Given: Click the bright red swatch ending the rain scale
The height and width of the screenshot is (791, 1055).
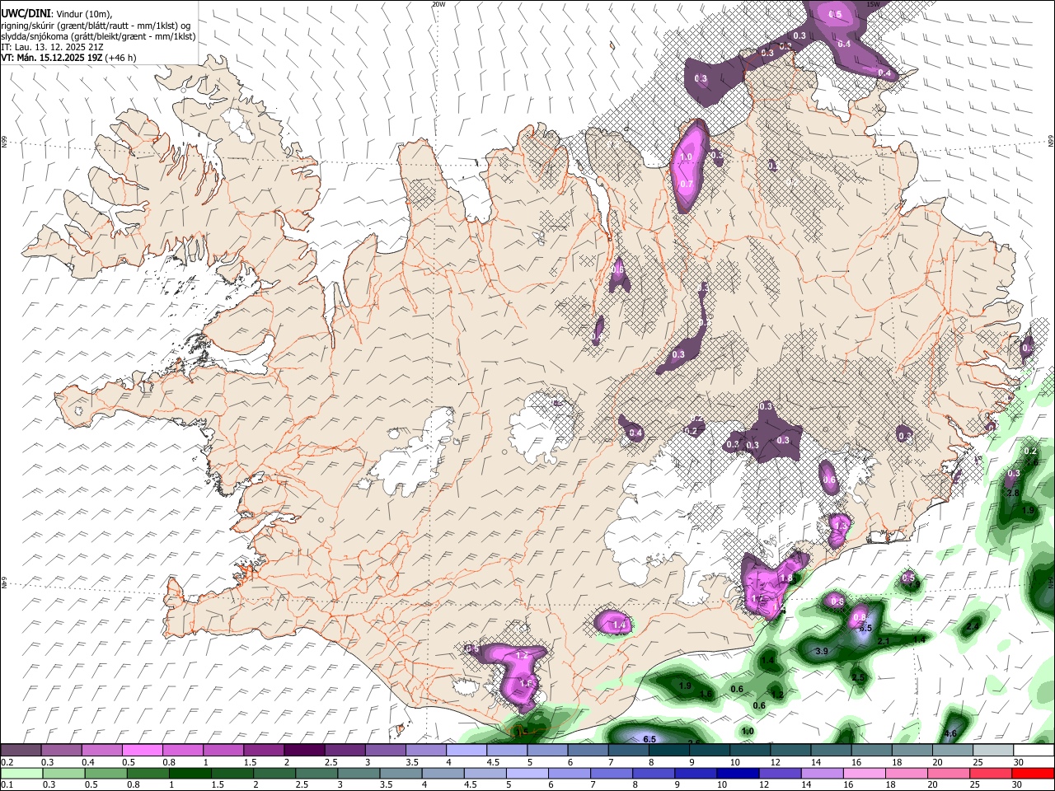Looking at the screenshot, I should click(1034, 773).
